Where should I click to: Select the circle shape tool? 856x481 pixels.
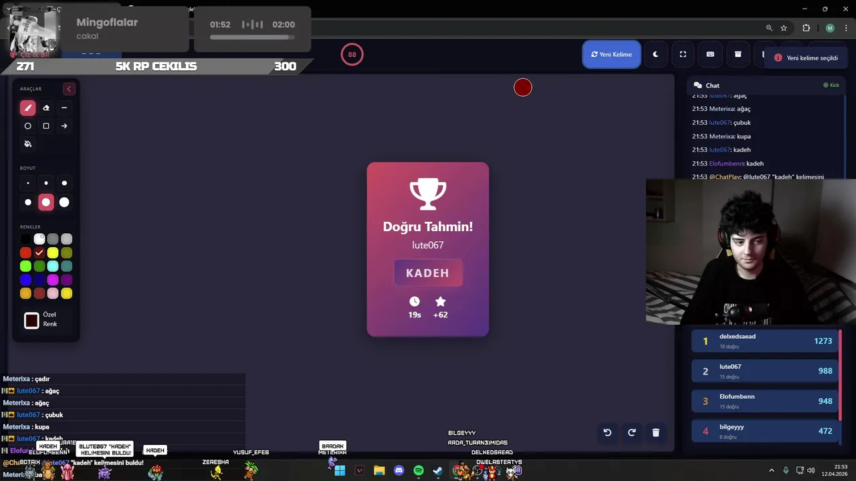[27, 126]
